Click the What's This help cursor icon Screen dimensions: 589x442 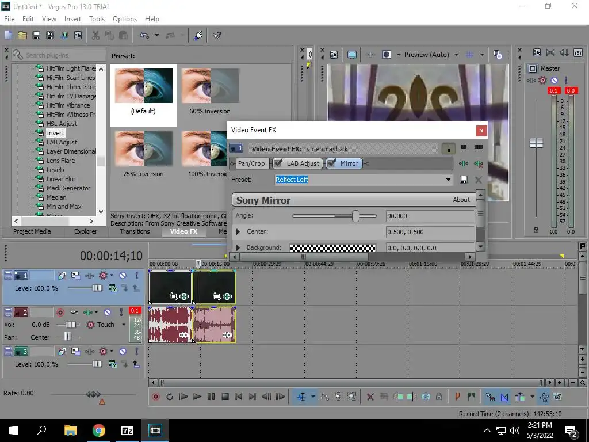click(x=217, y=35)
